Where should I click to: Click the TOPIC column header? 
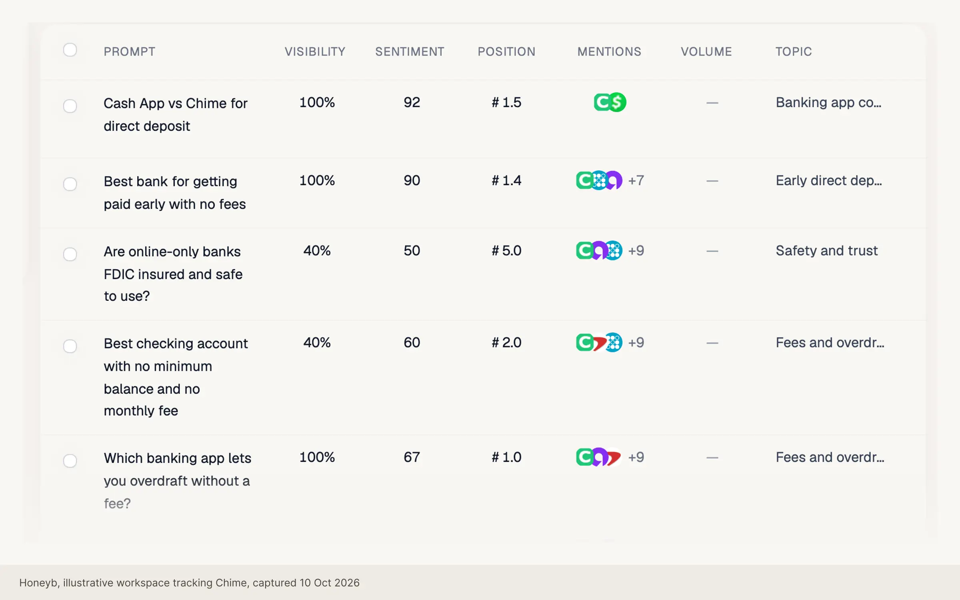tap(794, 52)
